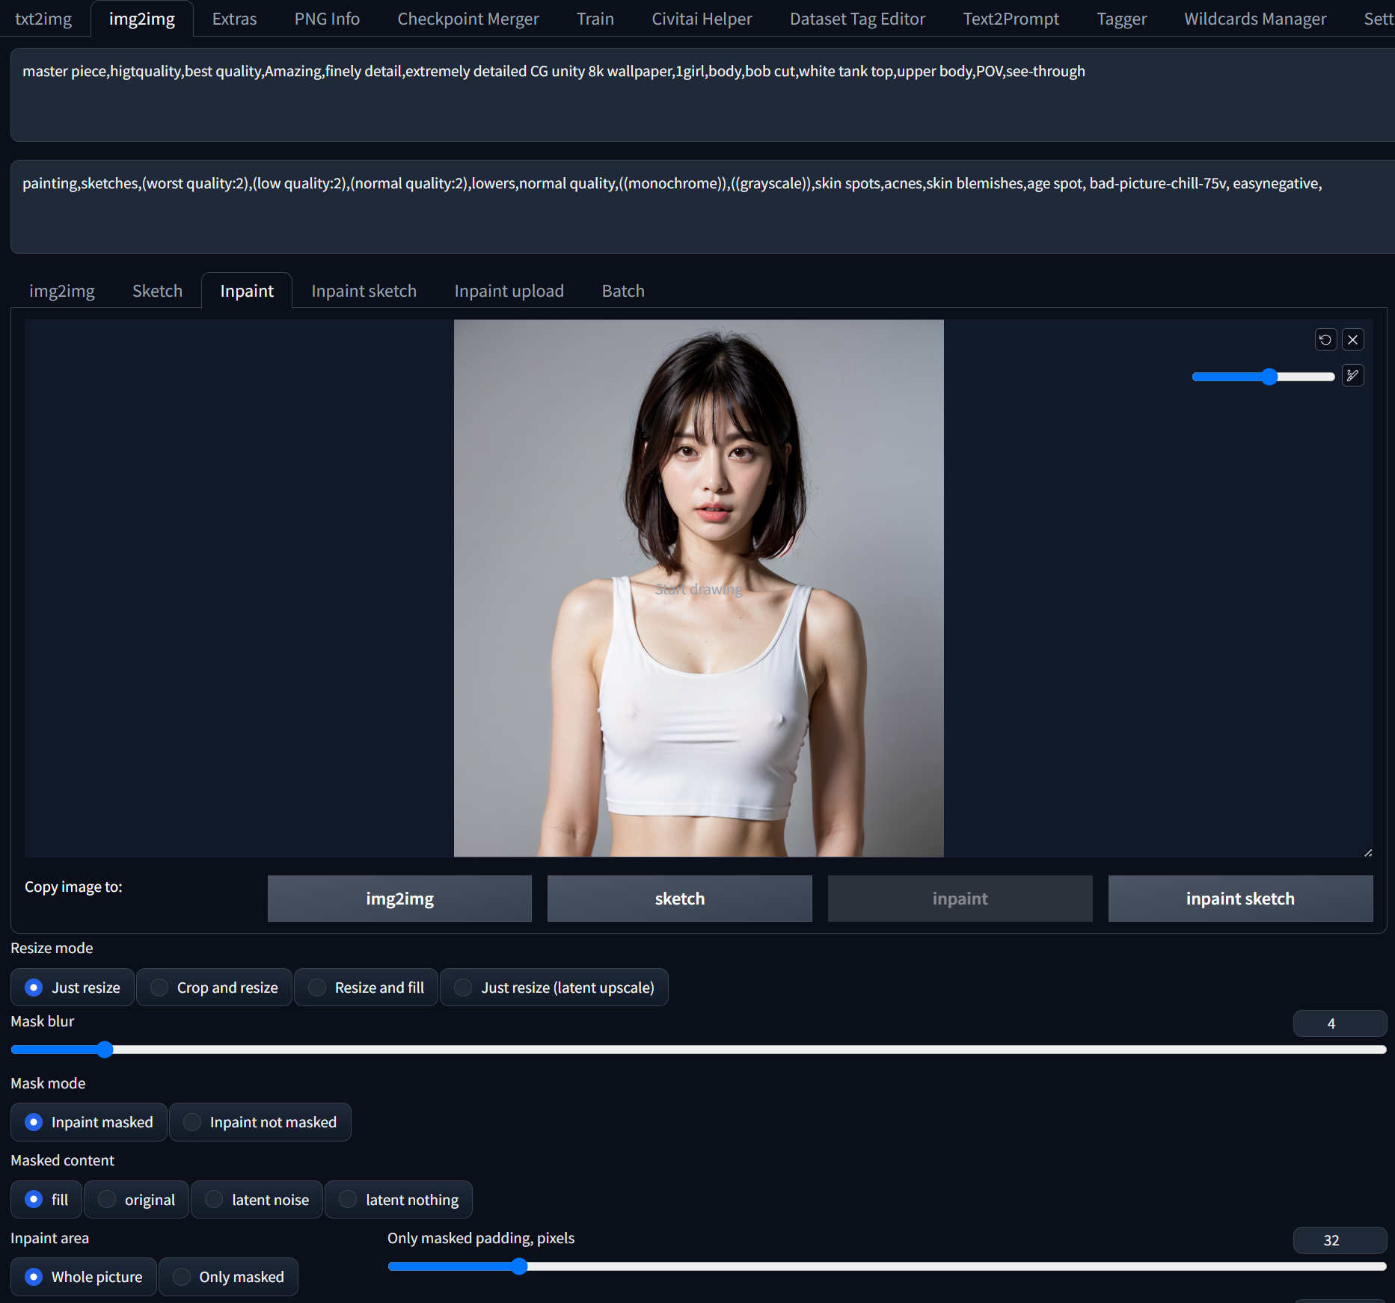Click the undo icon on inpaint canvas
1395x1303 pixels.
pos(1325,339)
